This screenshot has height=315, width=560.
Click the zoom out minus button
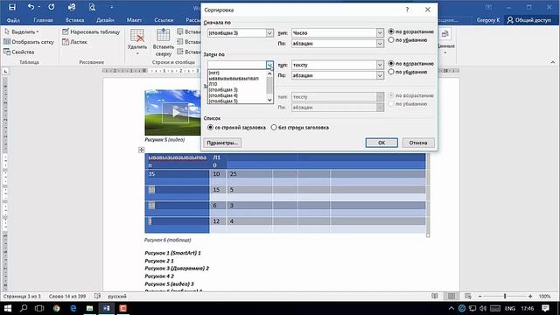[480, 296]
